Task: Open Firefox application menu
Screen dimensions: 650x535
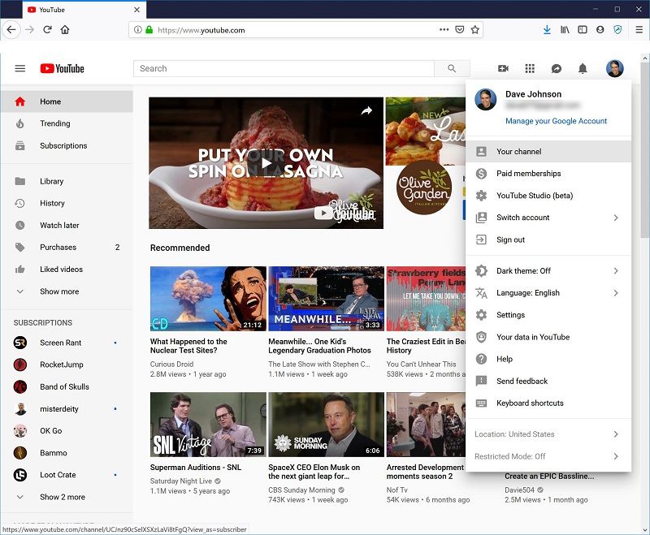Action: [639, 29]
